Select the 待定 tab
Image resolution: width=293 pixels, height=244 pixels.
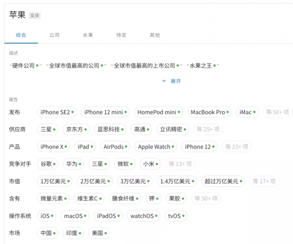pyautogui.click(x=121, y=35)
